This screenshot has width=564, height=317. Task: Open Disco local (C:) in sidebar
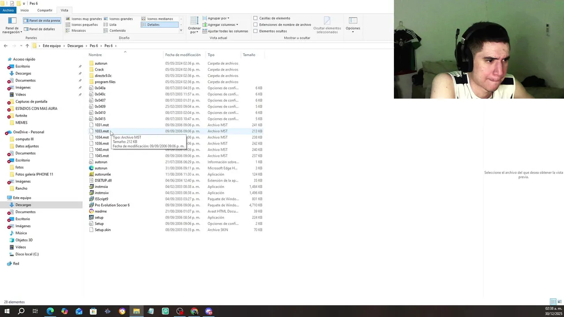(27, 254)
